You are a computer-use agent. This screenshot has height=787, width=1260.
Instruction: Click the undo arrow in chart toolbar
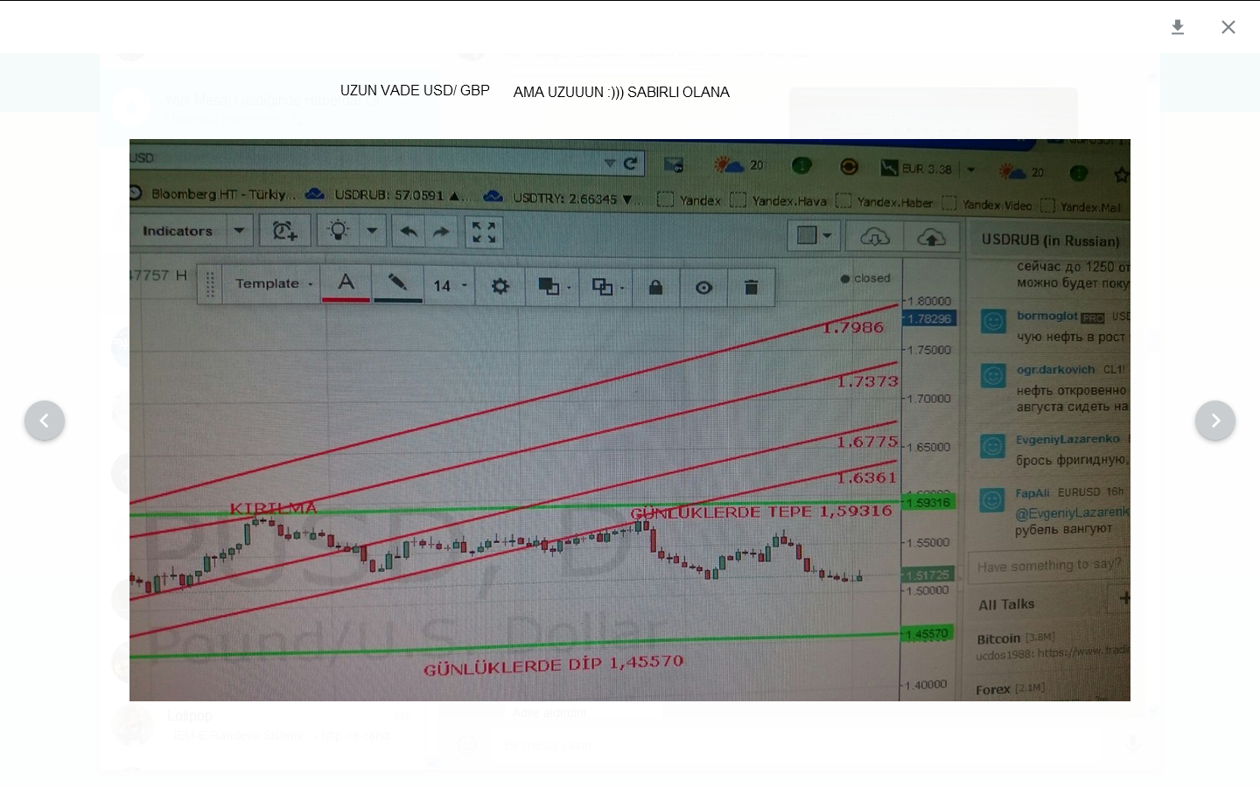click(409, 232)
